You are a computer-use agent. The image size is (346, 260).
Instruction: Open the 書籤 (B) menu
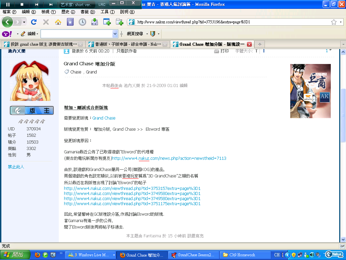click(88, 12)
